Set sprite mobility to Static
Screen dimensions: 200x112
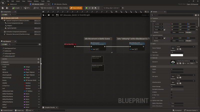[x=174, y=32]
